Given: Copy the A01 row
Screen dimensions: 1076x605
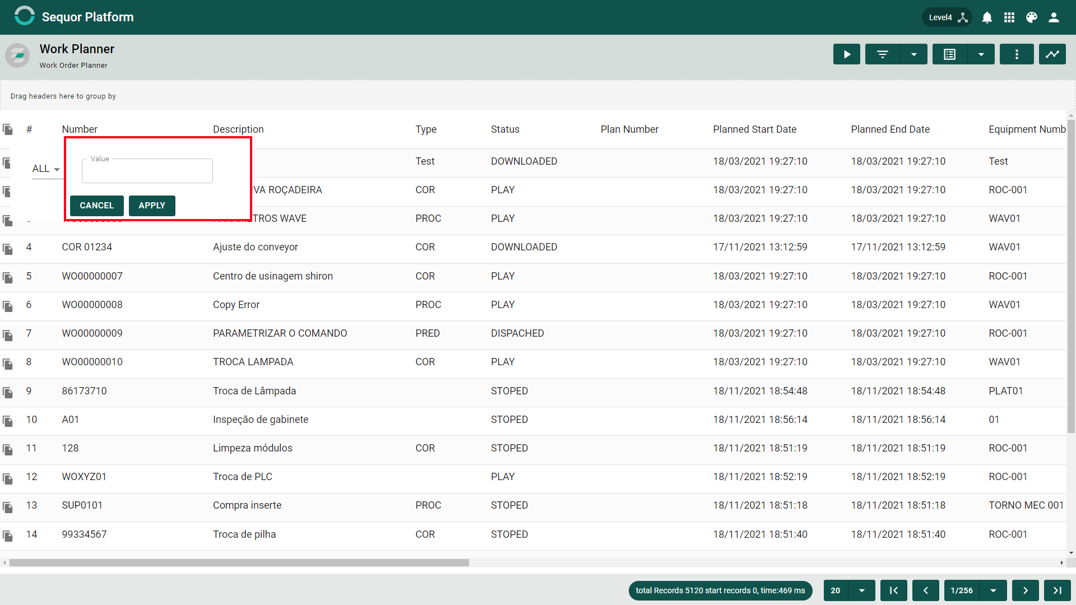Looking at the screenshot, I should 8,421.
